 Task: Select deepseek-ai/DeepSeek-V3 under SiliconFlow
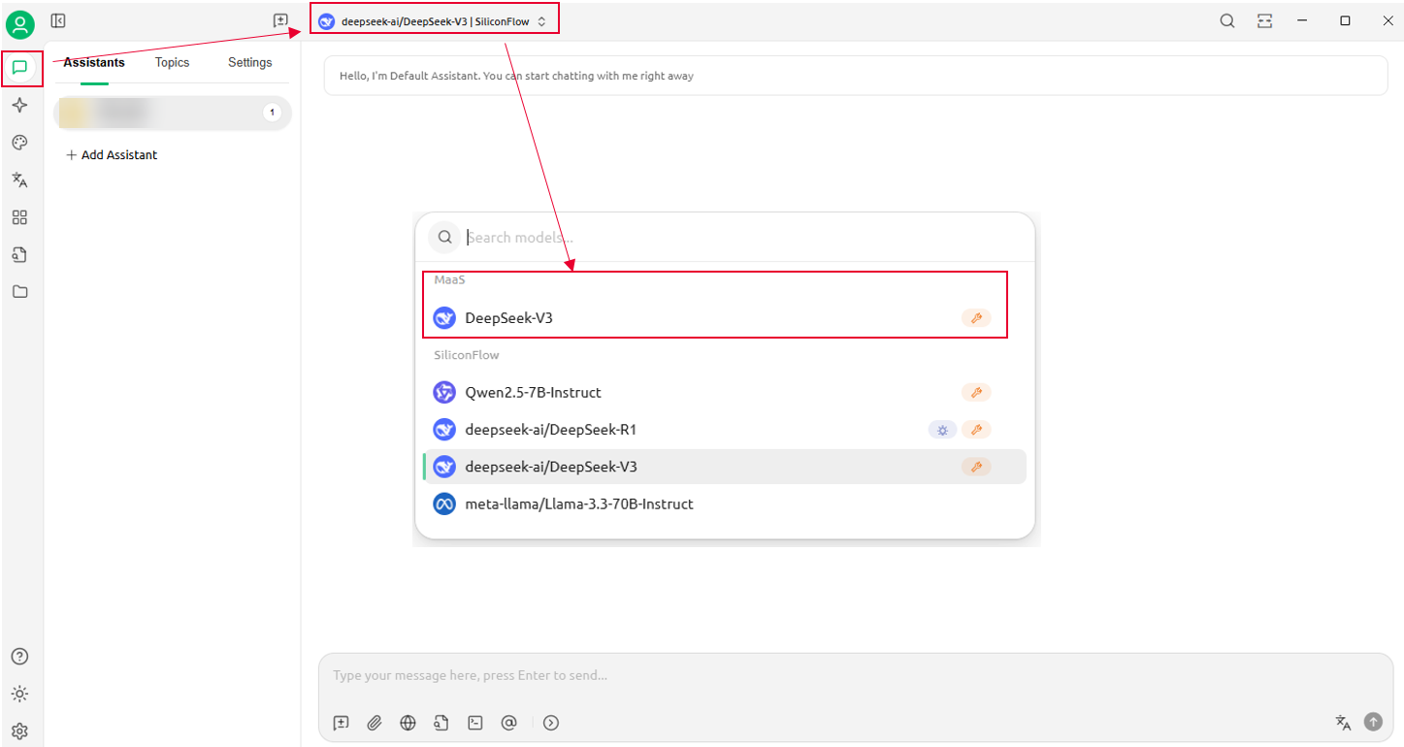coord(725,467)
